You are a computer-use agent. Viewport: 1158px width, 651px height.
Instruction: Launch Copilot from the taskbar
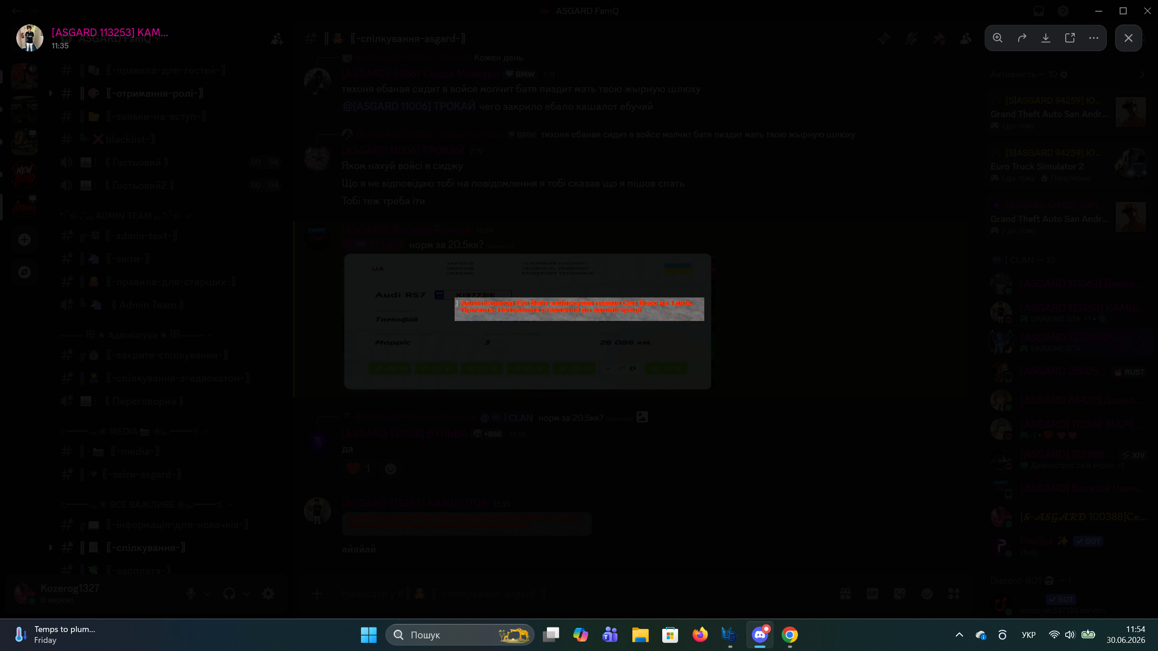[580, 635]
